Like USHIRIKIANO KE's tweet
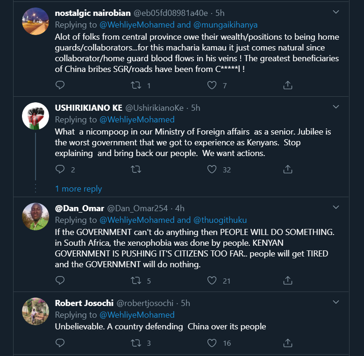The width and height of the screenshot is (364, 356). point(212,169)
